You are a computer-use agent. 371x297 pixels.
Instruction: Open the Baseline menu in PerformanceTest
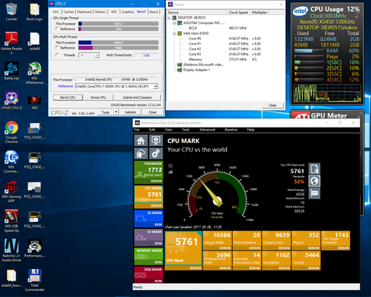[x=231, y=130]
